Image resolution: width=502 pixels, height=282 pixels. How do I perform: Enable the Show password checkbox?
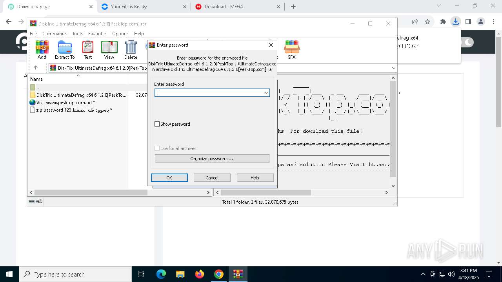(157, 124)
